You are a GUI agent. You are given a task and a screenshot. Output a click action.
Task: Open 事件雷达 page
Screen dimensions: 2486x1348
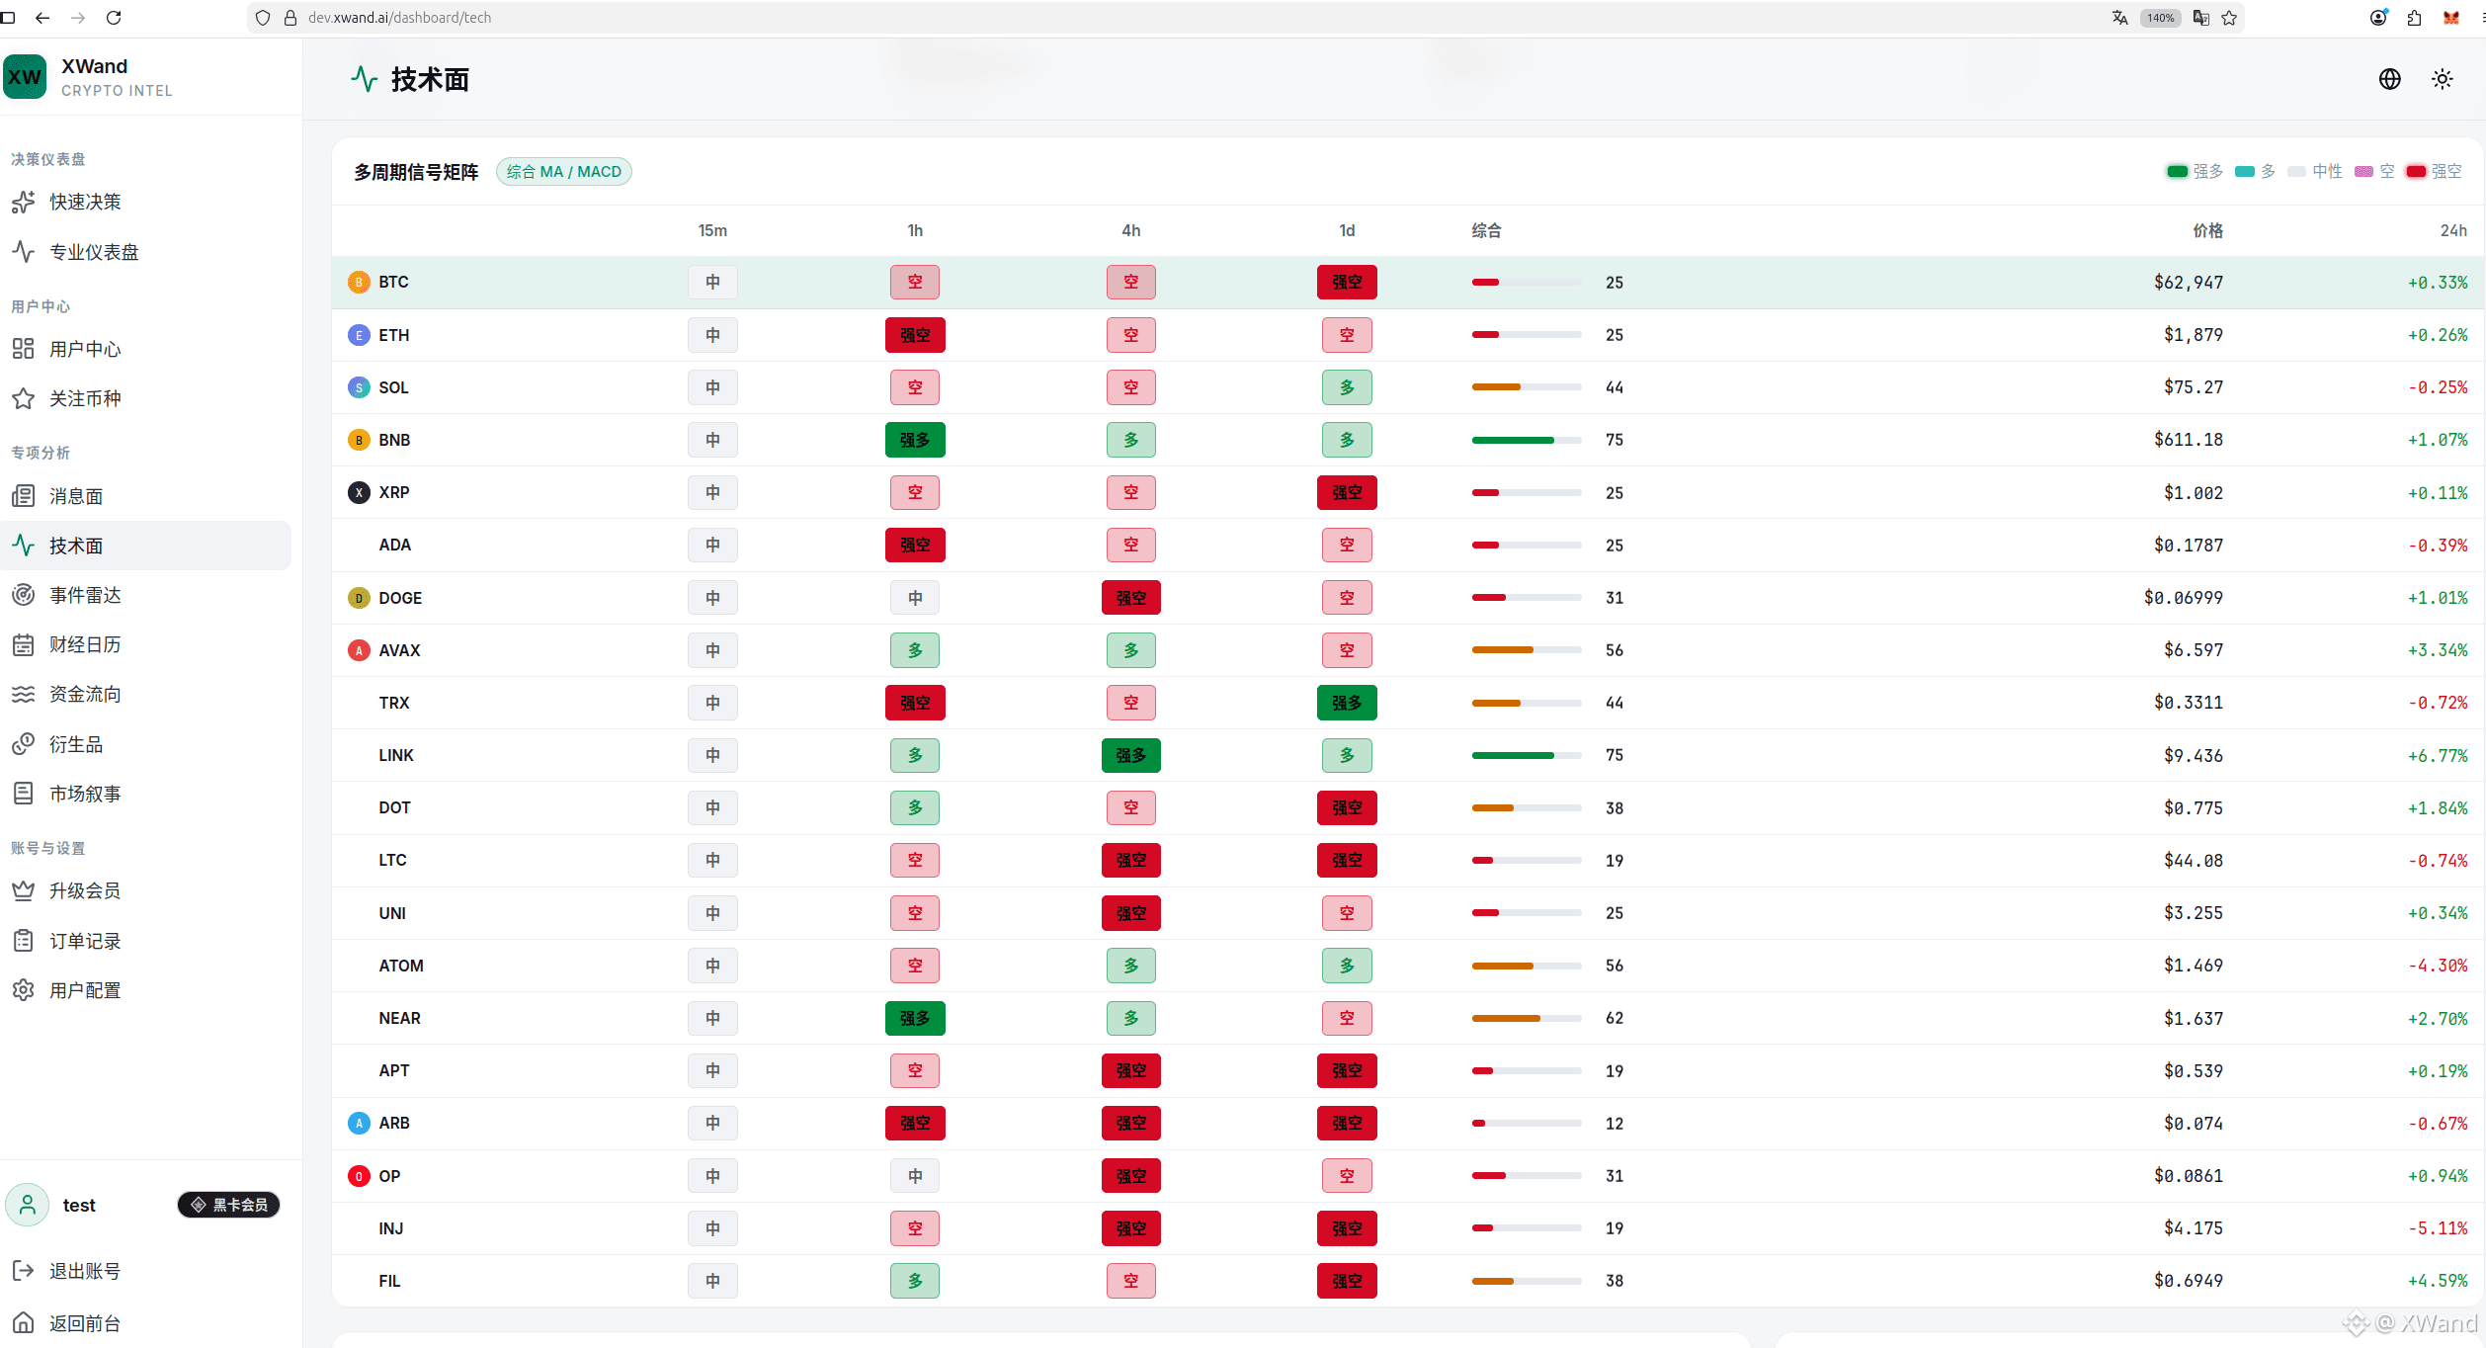point(146,595)
